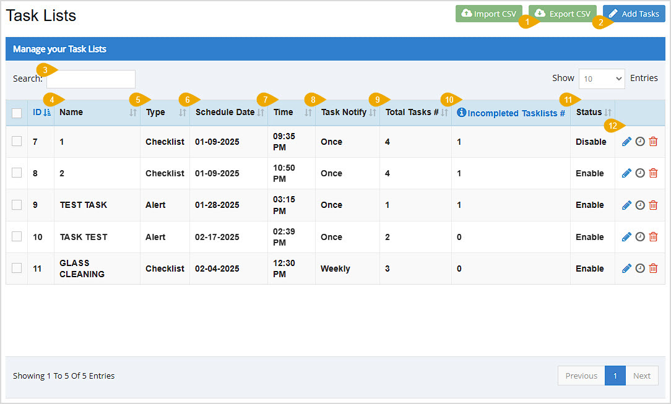Open clock icon for "TEST TASK" row
671x404 pixels.
639,205
